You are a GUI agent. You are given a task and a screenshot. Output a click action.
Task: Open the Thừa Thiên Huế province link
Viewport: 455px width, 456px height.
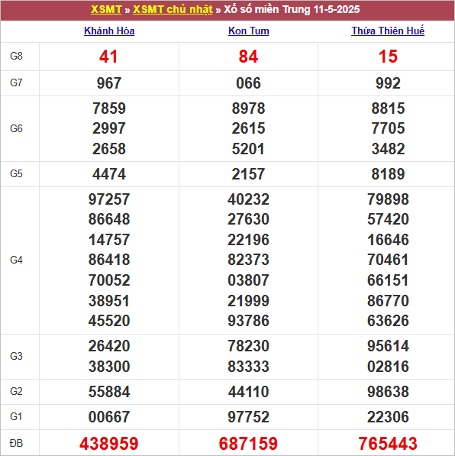388,31
